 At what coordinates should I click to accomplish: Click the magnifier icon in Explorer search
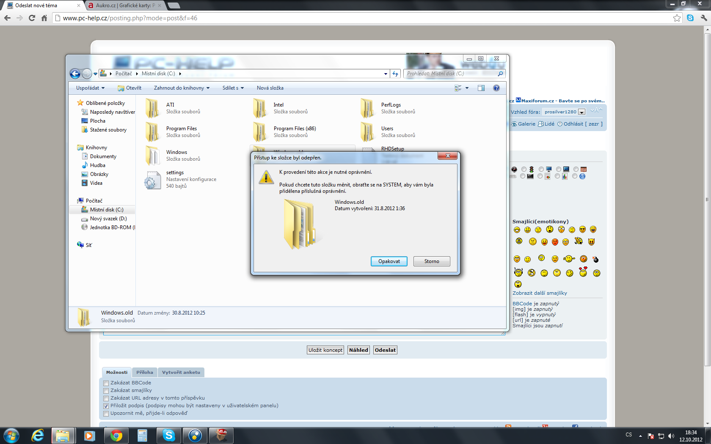pyautogui.click(x=500, y=74)
